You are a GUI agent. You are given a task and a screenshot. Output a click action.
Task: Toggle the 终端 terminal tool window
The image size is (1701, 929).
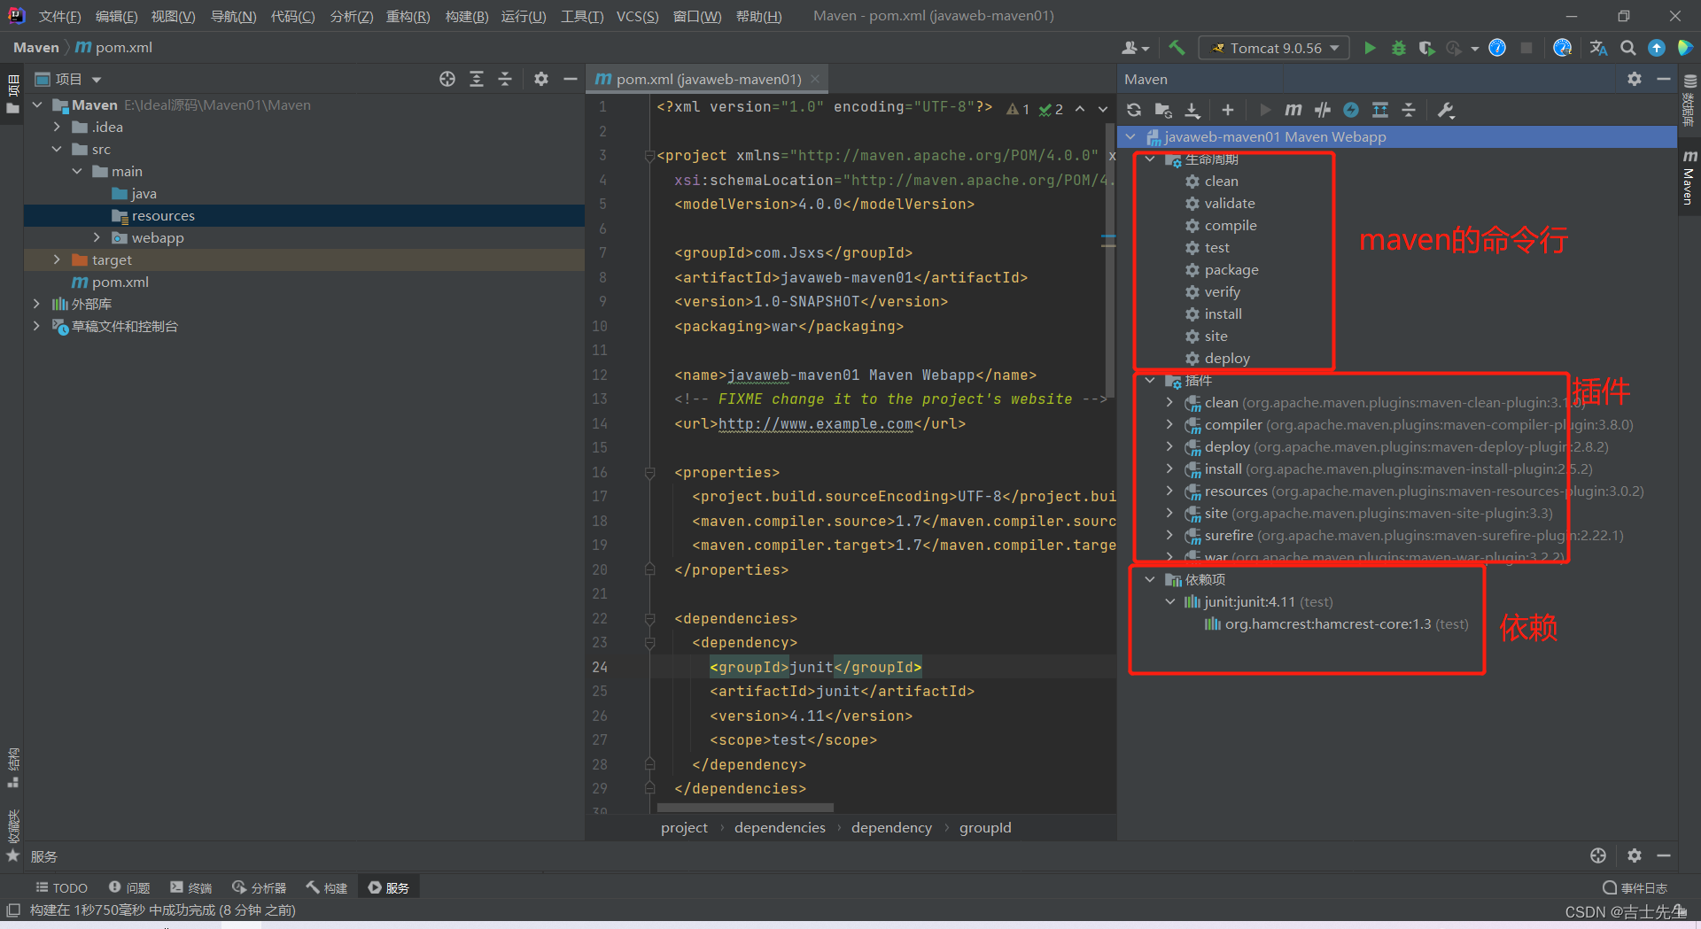coord(191,887)
